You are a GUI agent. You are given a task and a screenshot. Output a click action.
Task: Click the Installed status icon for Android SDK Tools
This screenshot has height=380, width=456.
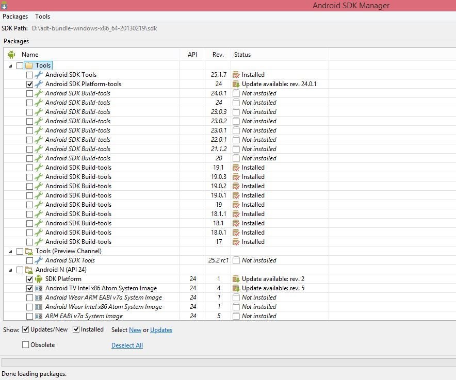pyautogui.click(x=237, y=74)
